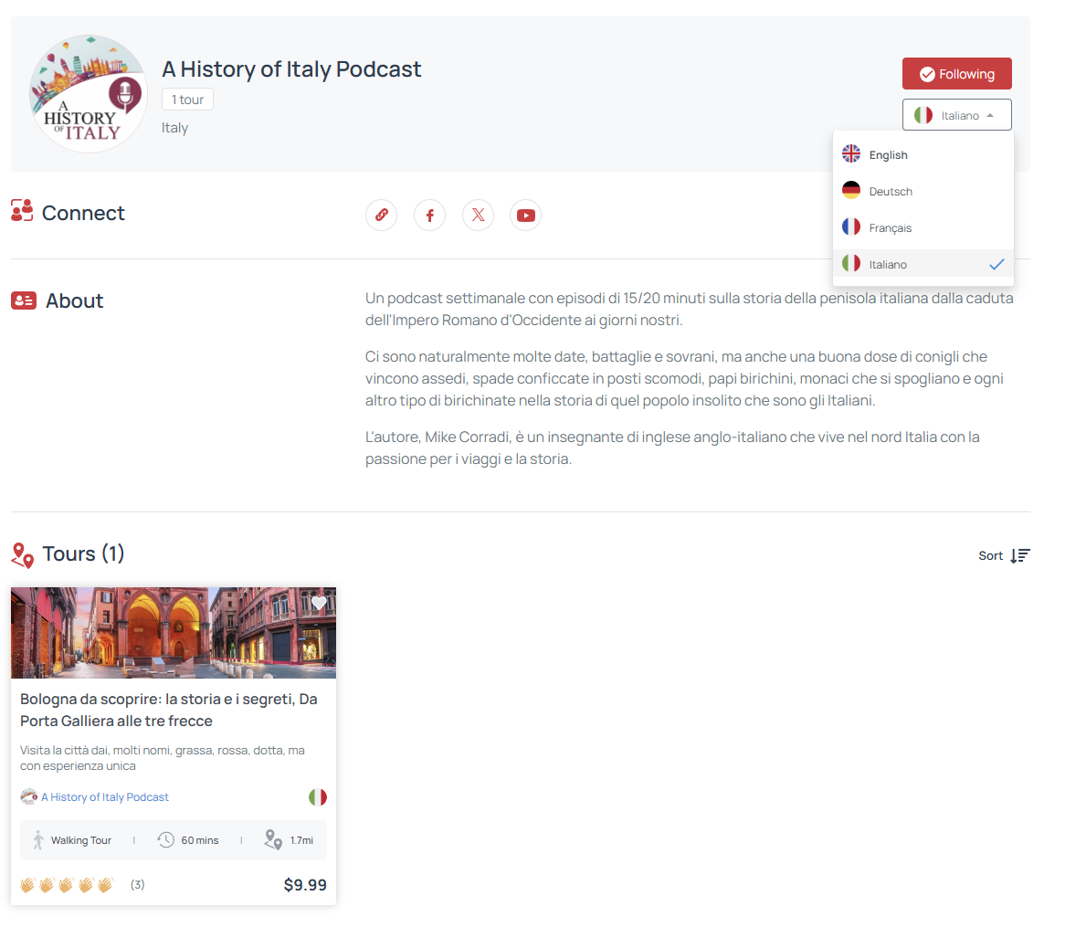Click the 1 tour badge
The width and height of the screenshot is (1065, 927).
[187, 100]
